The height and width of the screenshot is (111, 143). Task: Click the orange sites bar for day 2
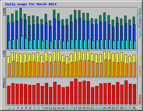click(13, 69)
